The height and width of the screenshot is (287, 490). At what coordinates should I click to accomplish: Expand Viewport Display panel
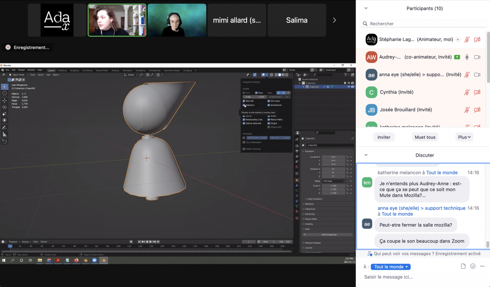(313, 243)
